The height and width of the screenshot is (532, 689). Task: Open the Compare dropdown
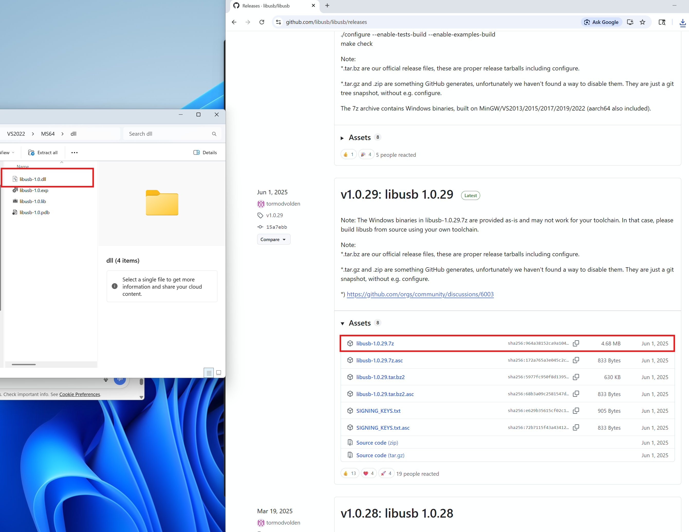click(273, 240)
